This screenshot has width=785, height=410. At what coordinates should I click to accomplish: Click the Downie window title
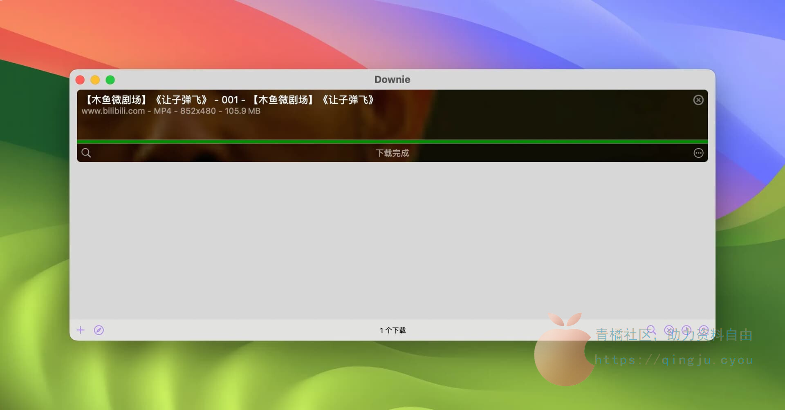click(392, 80)
